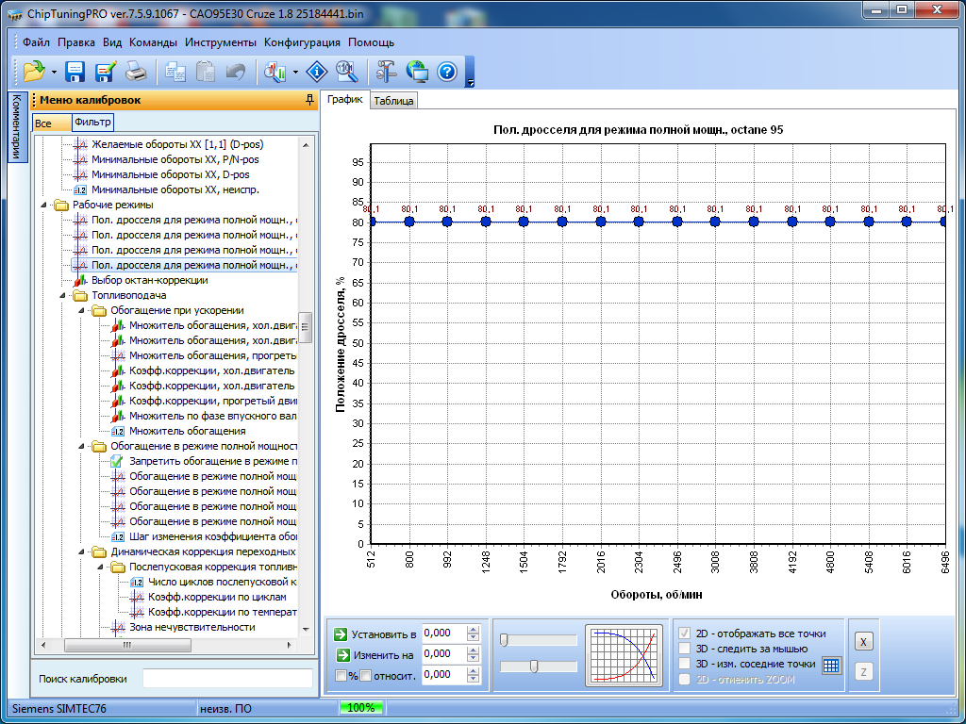Viewport: 966px width, 724px height.
Task: Click the binary search magnifier icon
Action: click(x=346, y=71)
